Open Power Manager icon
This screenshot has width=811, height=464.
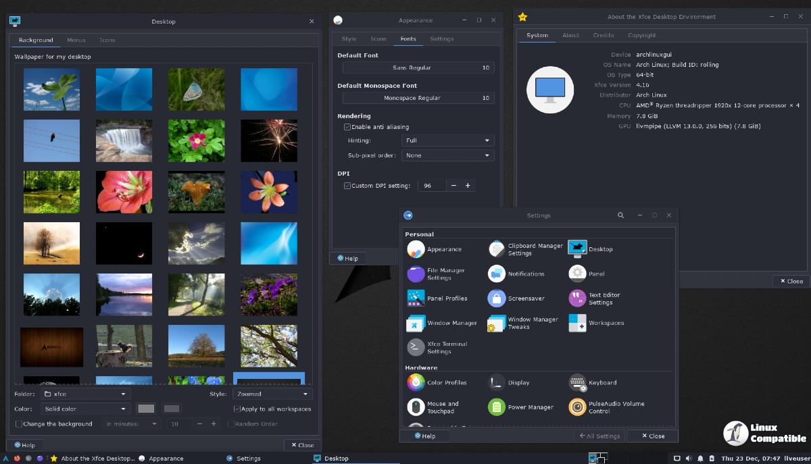pyautogui.click(x=497, y=407)
